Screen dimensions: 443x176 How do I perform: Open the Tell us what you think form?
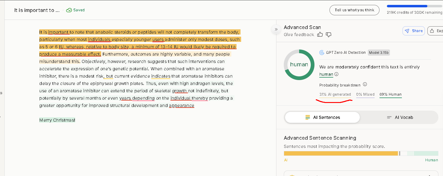(x=354, y=10)
